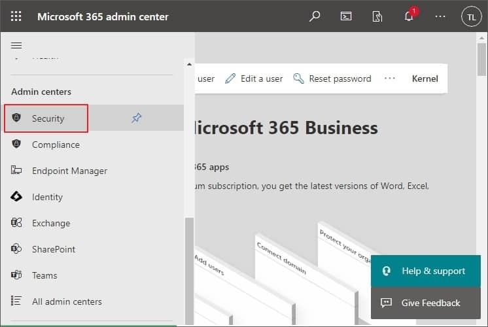Click the Identity diamond icon
The image size is (488, 327).
[16, 196]
